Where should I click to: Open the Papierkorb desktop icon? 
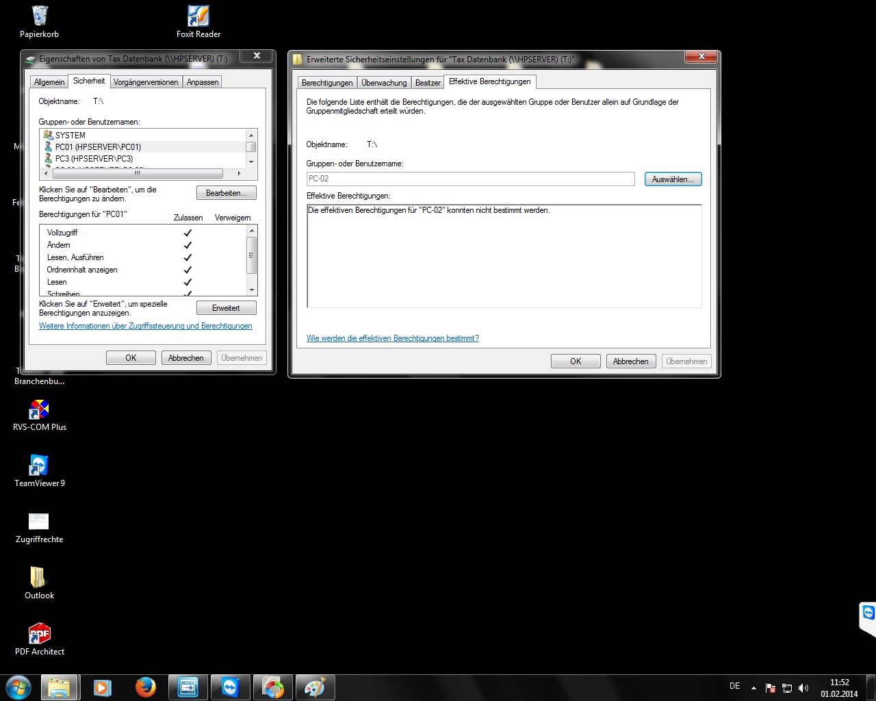coord(40,22)
